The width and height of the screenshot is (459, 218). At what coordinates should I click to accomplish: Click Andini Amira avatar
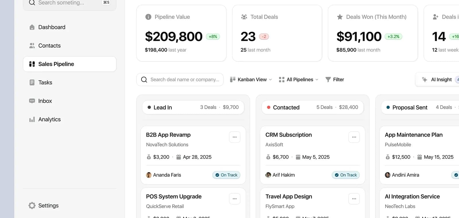tap(388, 175)
